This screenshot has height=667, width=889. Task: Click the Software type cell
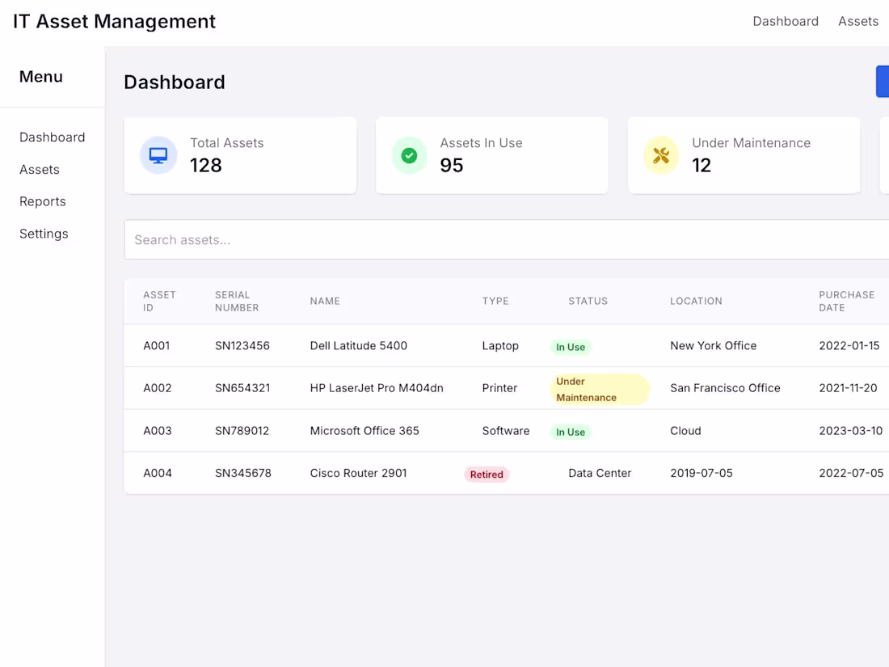coord(506,431)
